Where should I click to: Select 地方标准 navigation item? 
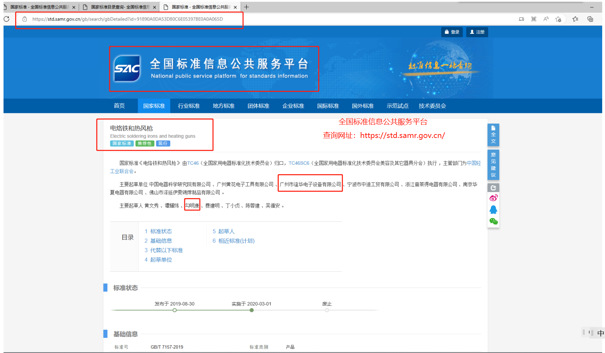click(x=224, y=106)
